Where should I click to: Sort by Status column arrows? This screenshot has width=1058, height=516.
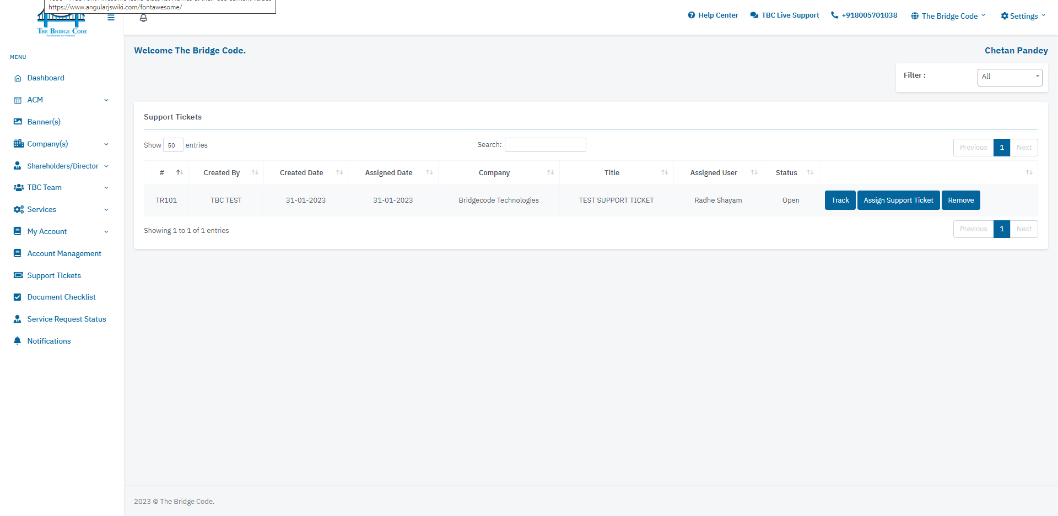pos(810,172)
